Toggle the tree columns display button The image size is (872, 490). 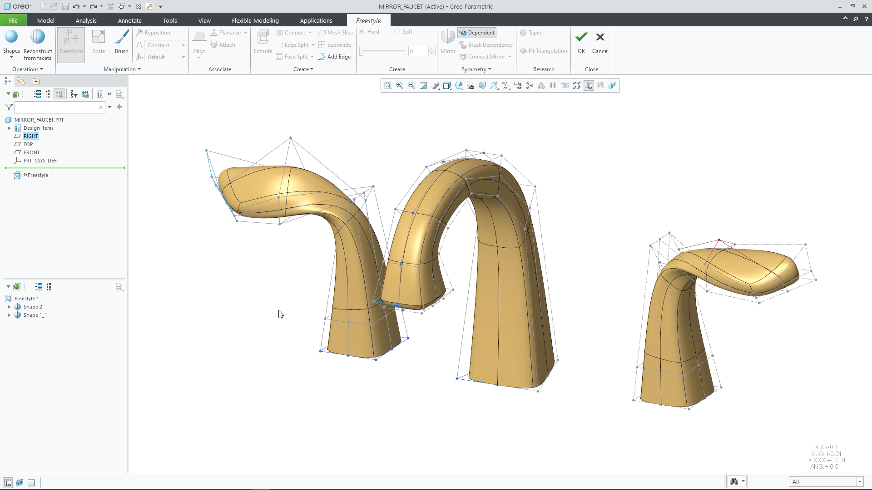tap(59, 94)
